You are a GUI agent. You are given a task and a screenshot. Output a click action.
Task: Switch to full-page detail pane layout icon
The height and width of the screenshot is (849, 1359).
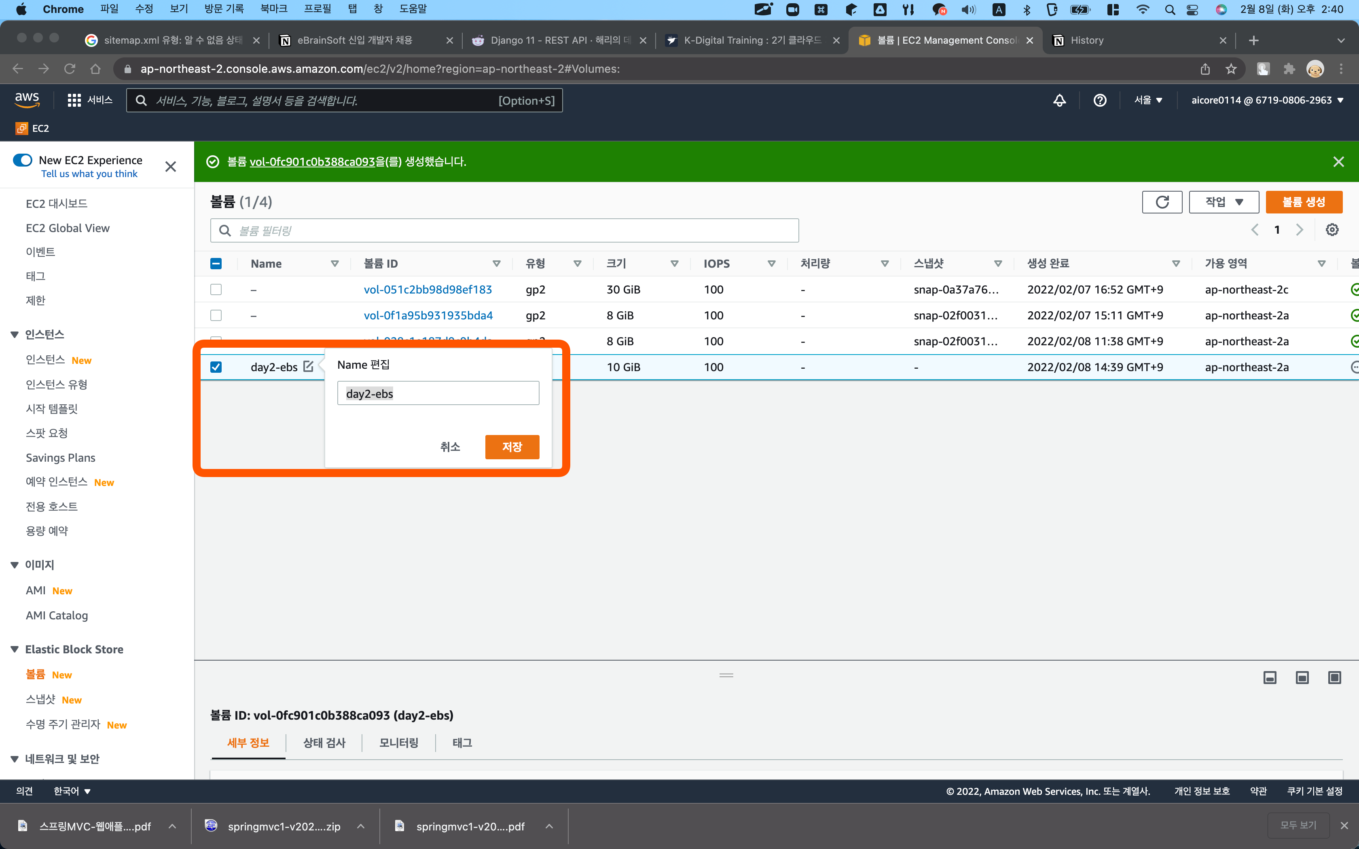pyautogui.click(x=1335, y=677)
